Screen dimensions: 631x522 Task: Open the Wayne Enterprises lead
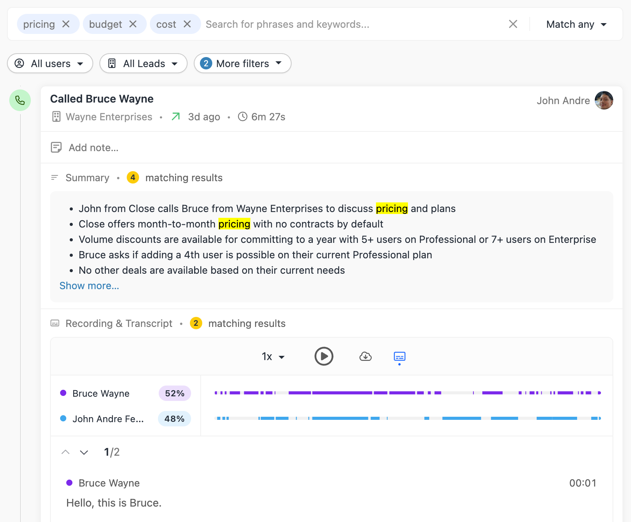(109, 117)
